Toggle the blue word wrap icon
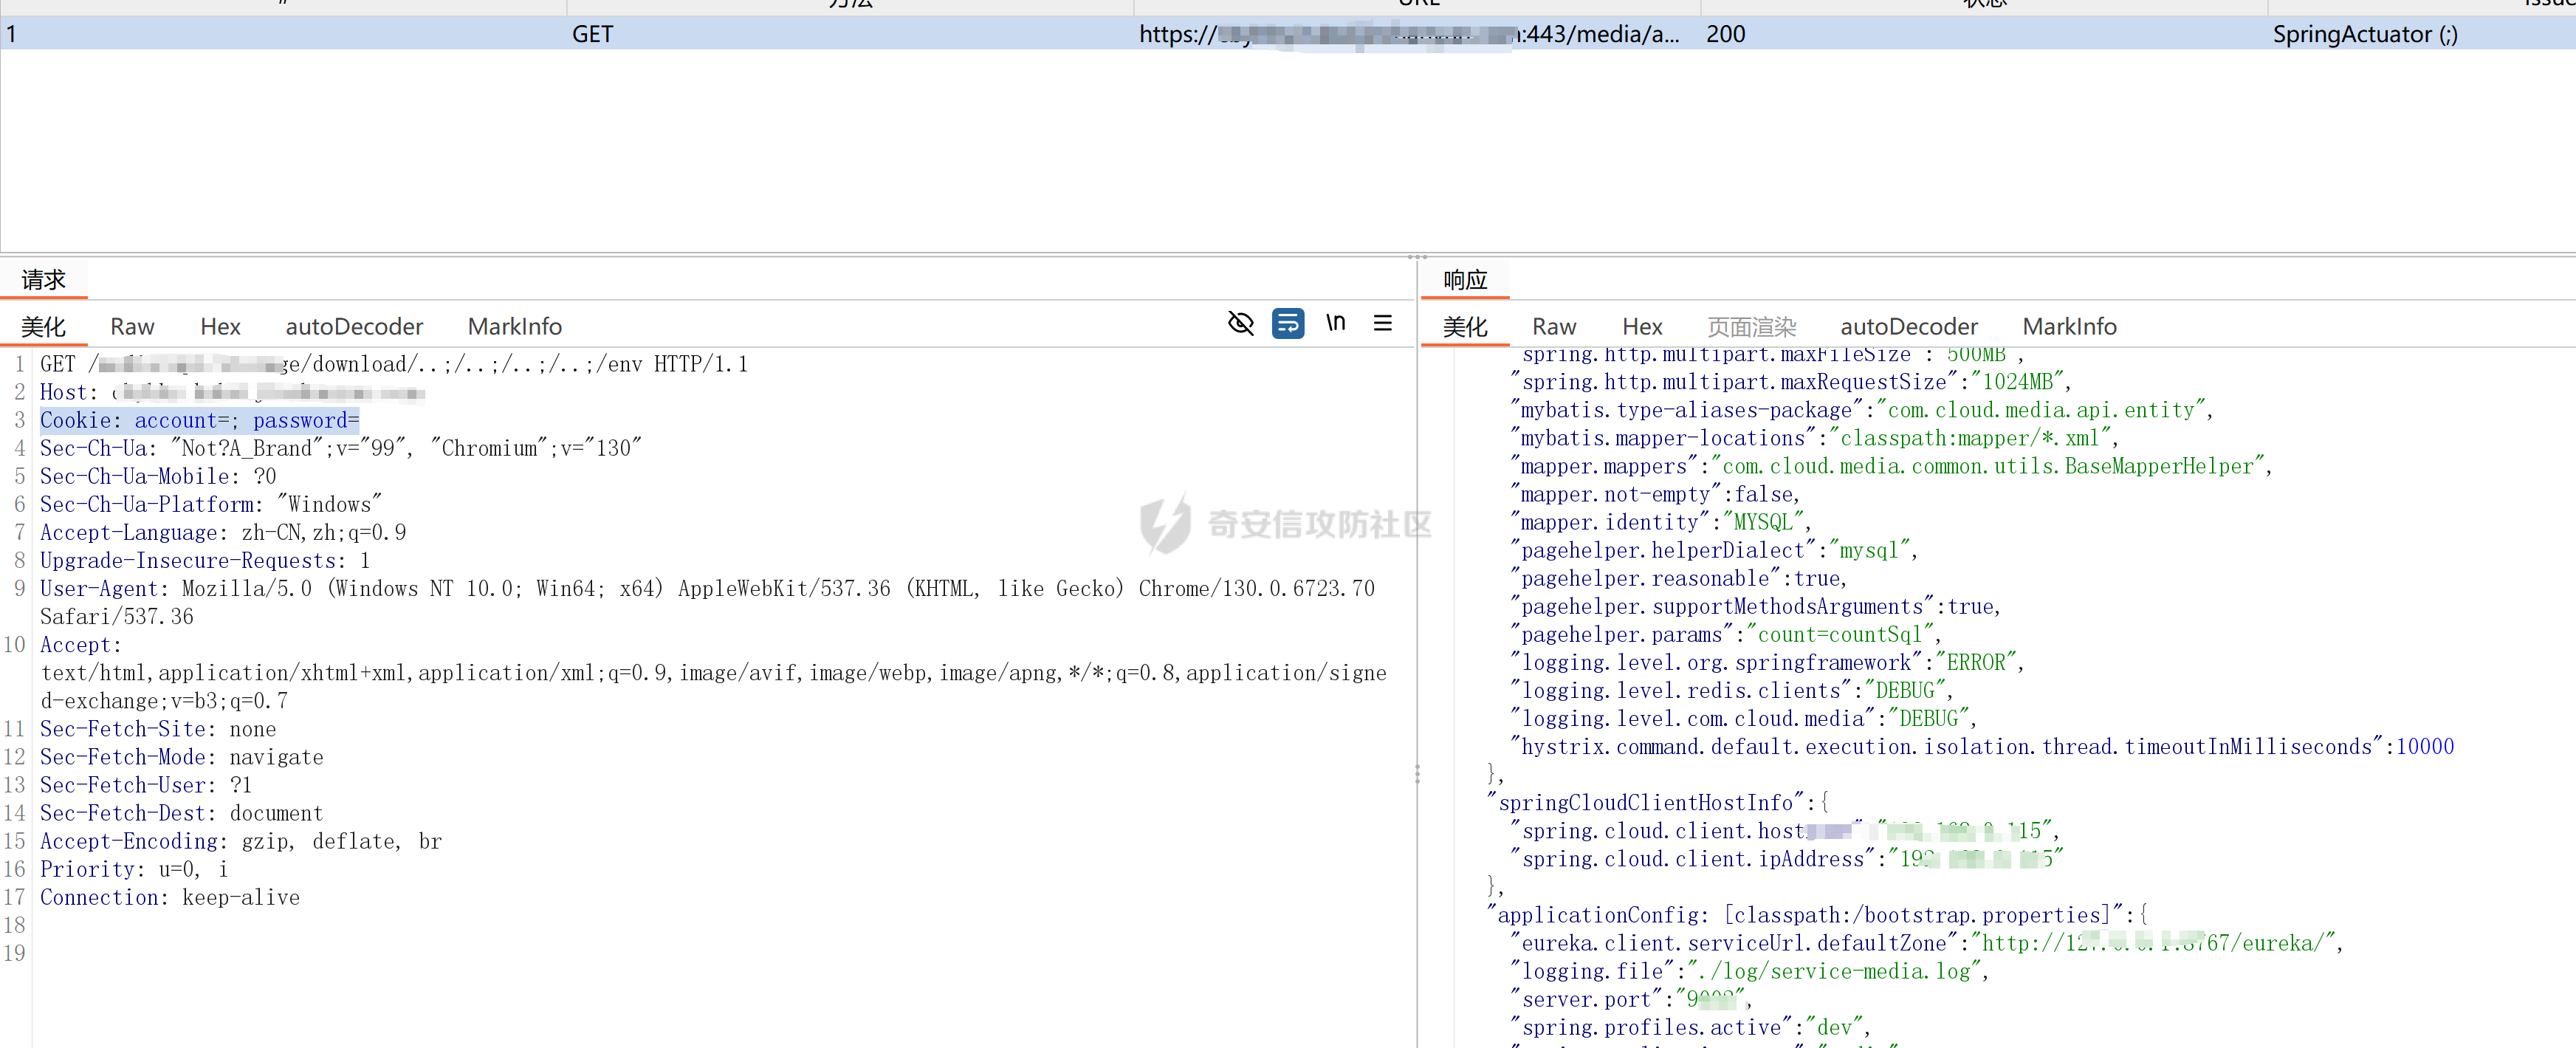The width and height of the screenshot is (2576, 1048). coord(1287,323)
